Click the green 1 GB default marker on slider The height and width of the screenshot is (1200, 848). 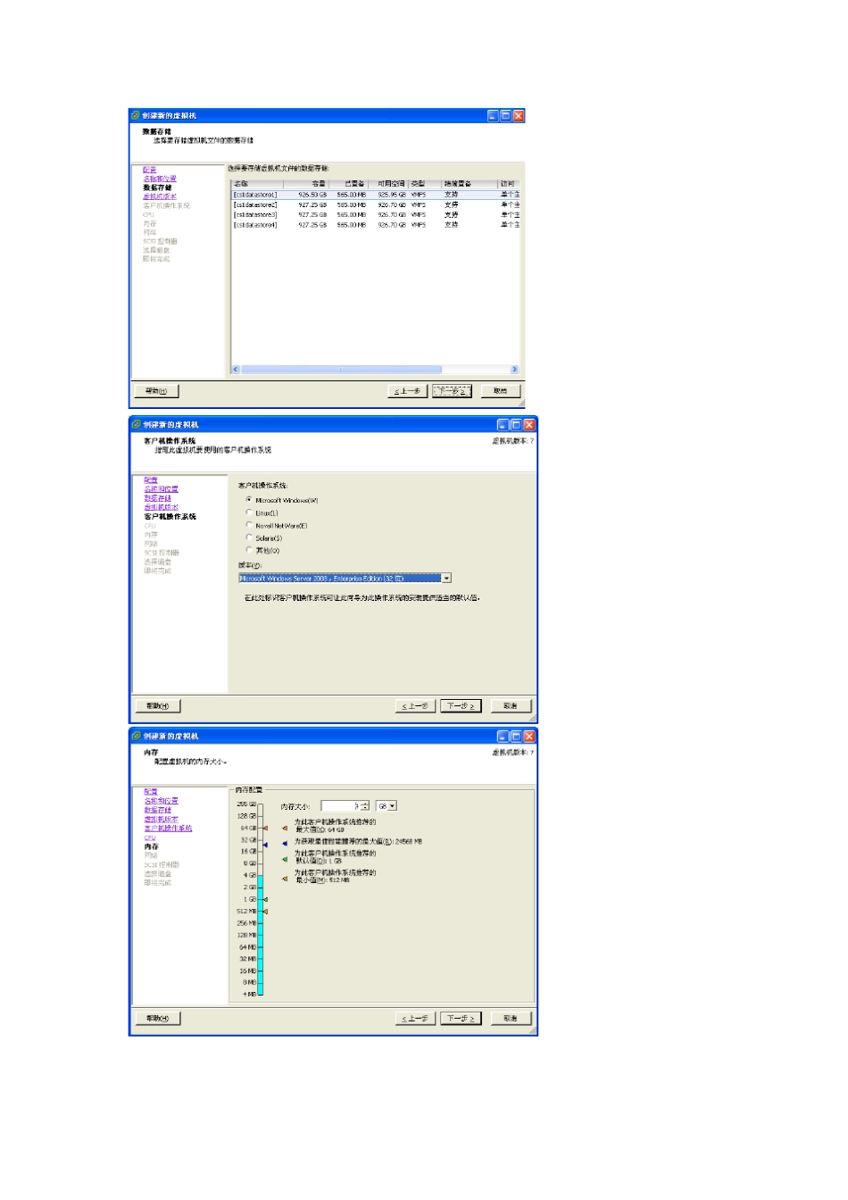(x=265, y=899)
